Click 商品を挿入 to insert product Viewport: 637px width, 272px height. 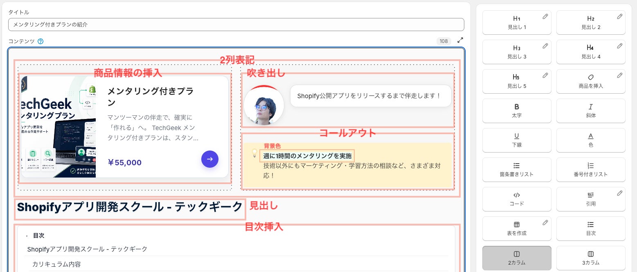tap(591, 81)
